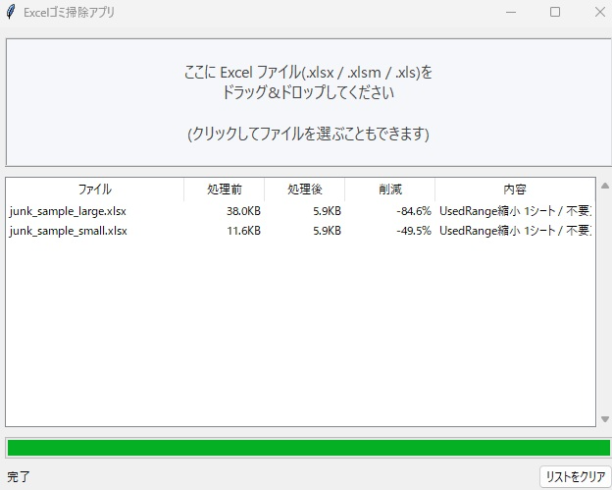612x490 pixels.
Task: Click the 5.9KB after-size for junk_sample_small
Action: [x=327, y=231]
